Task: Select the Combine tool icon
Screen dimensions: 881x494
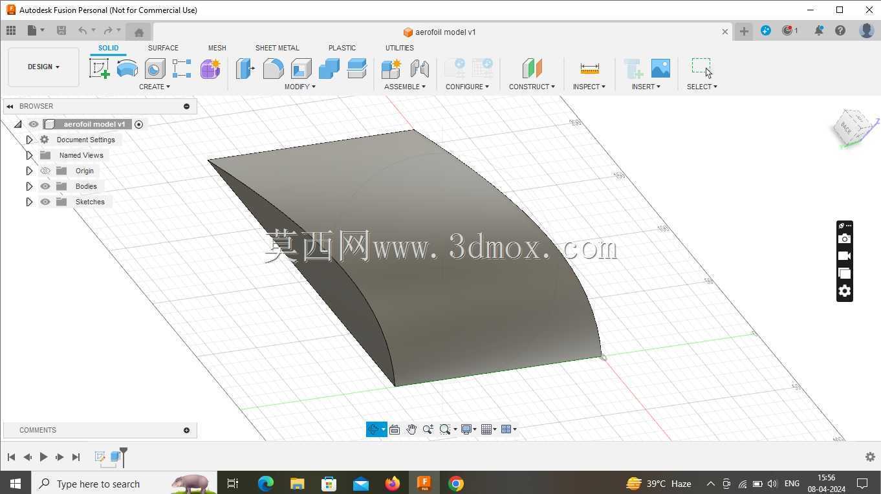Action: pos(329,69)
